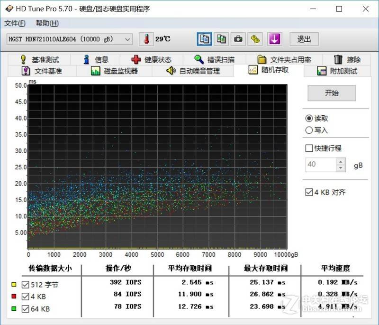Click the copy information to clipboard icon

tap(204, 39)
